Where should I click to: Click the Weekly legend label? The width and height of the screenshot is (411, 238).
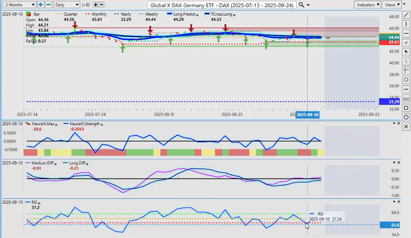152,14
